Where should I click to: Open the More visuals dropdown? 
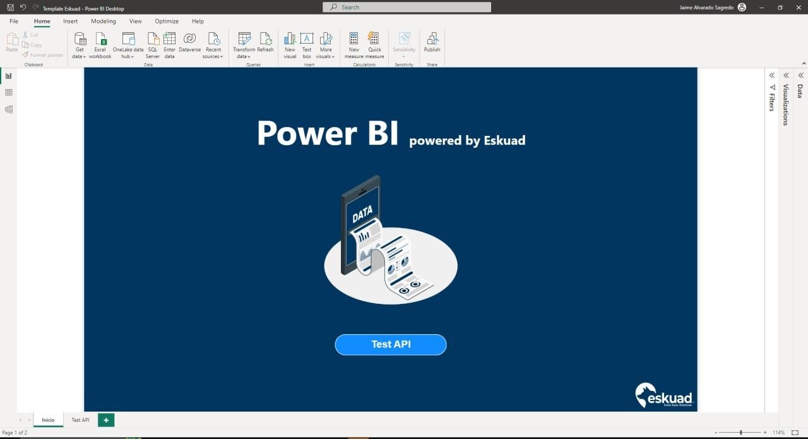(x=326, y=45)
